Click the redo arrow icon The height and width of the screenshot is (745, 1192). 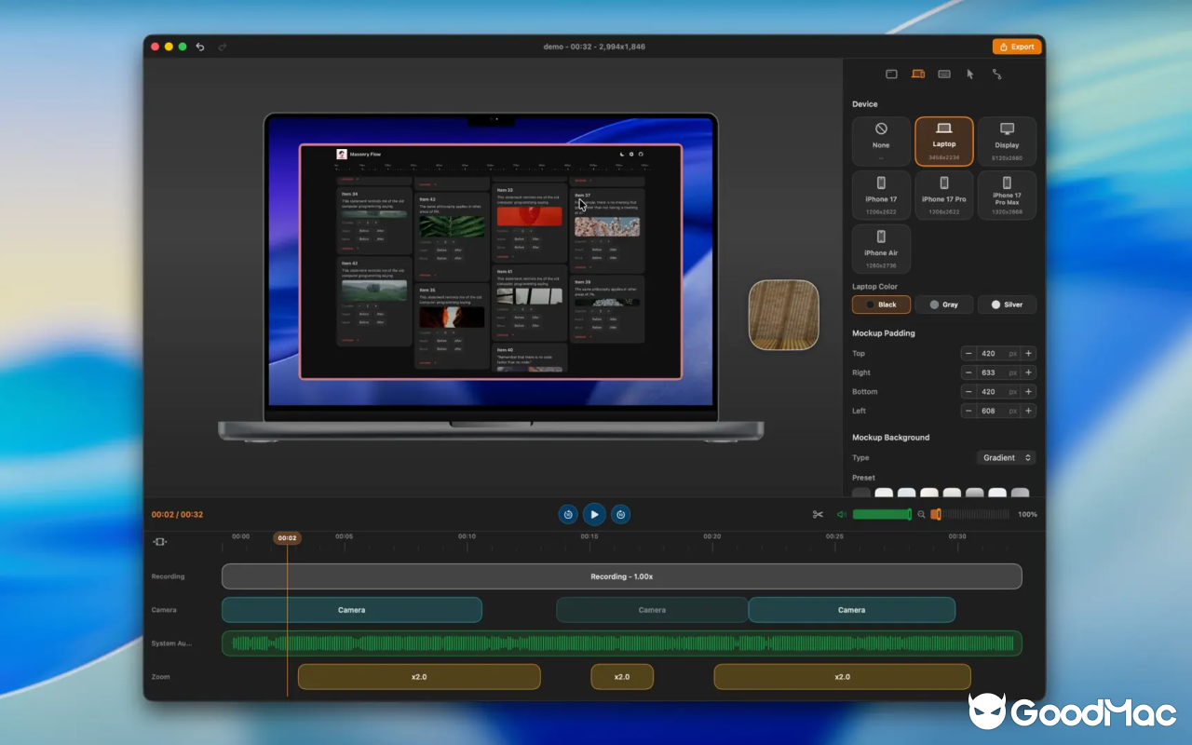coord(223,47)
